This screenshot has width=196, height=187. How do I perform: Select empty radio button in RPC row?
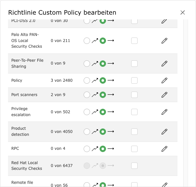(87, 149)
